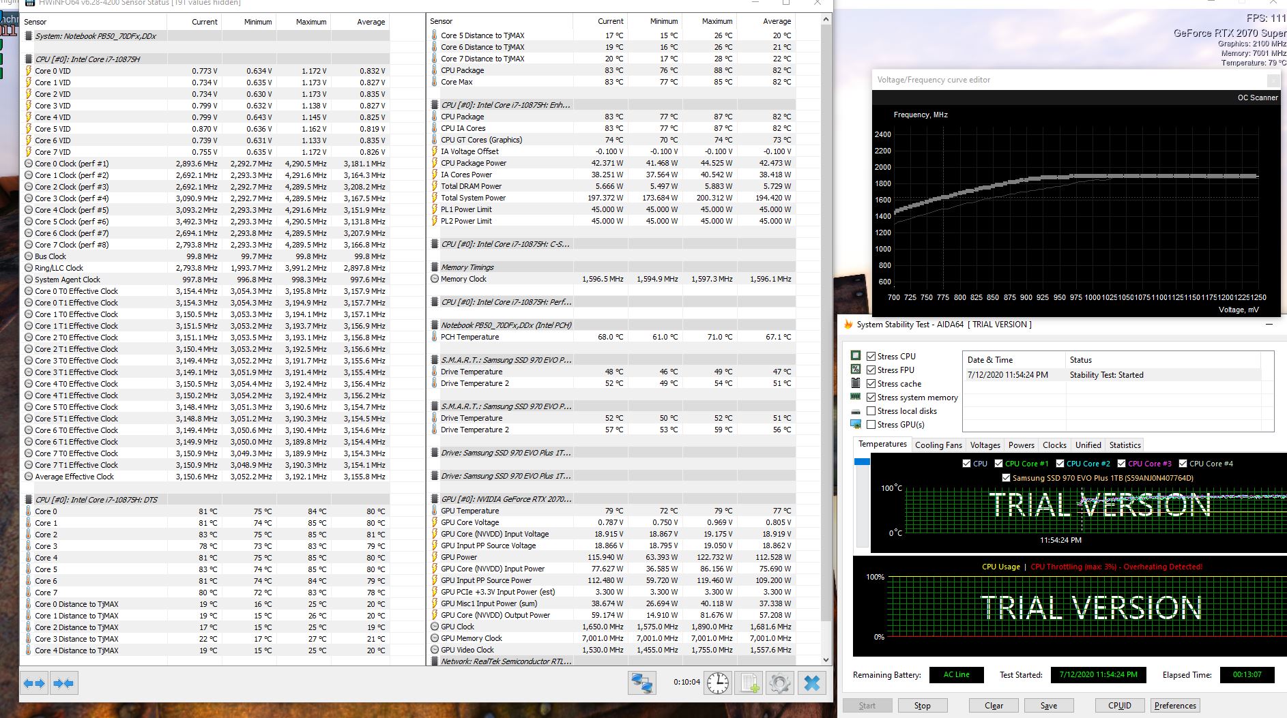
Task: Uncheck Stress FPU option
Action: point(871,370)
